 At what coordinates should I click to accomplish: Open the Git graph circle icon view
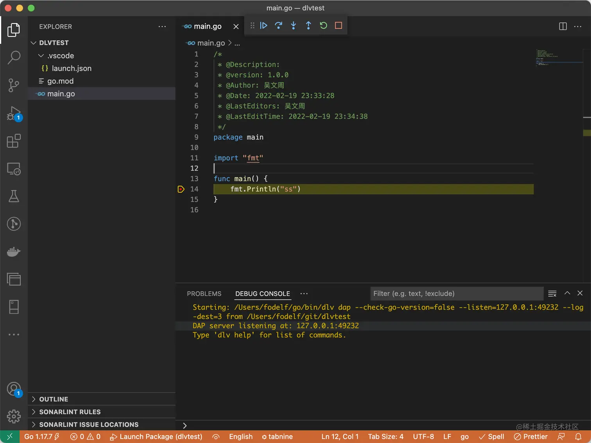(14, 224)
